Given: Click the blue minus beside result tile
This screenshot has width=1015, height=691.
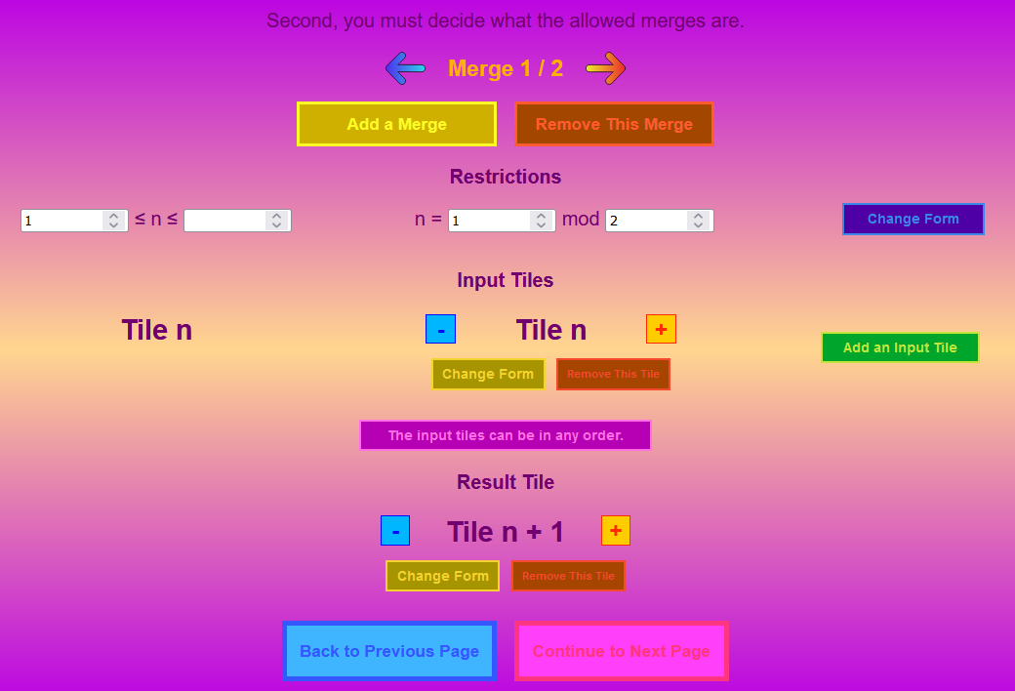Looking at the screenshot, I should (395, 531).
